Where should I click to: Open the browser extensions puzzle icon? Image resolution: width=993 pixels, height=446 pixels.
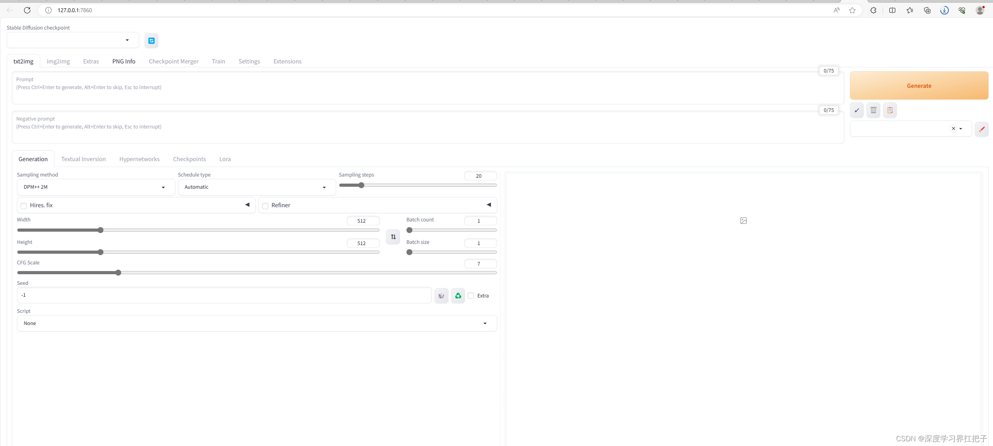pyautogui.click(x=873, y=10)
